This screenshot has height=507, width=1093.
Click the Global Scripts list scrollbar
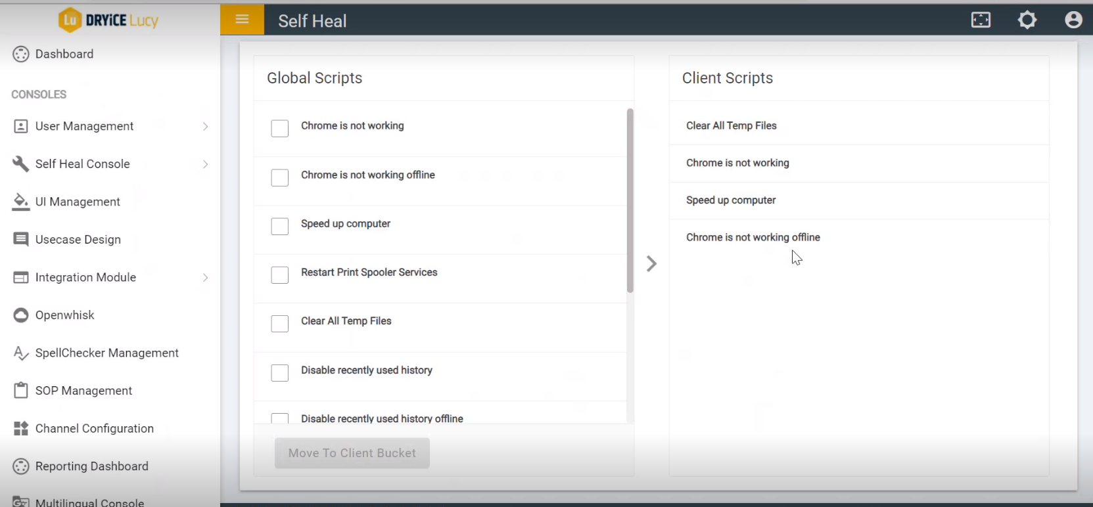coord(630,200)
